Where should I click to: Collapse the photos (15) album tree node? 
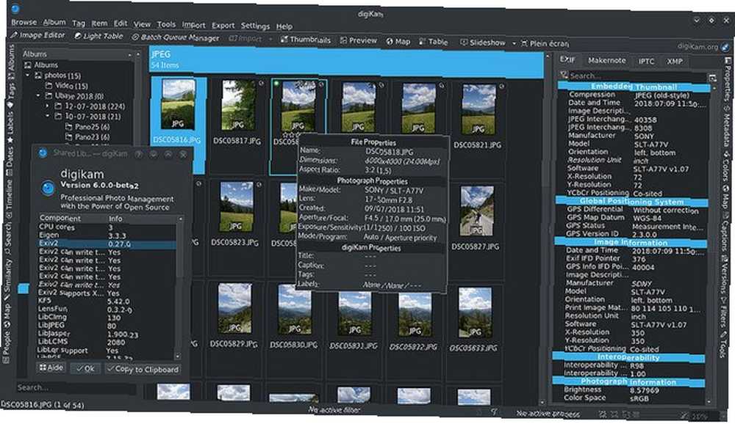point(28,75)
